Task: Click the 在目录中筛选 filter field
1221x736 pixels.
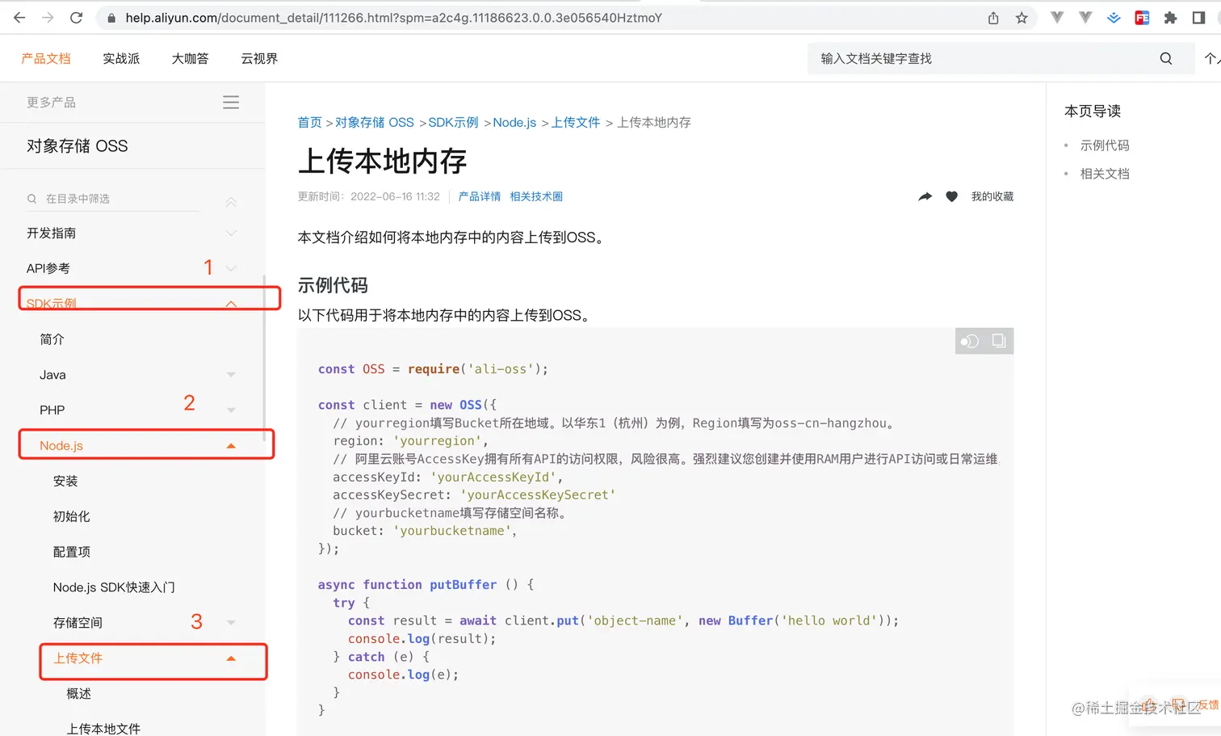Action: tap(113, 199)
